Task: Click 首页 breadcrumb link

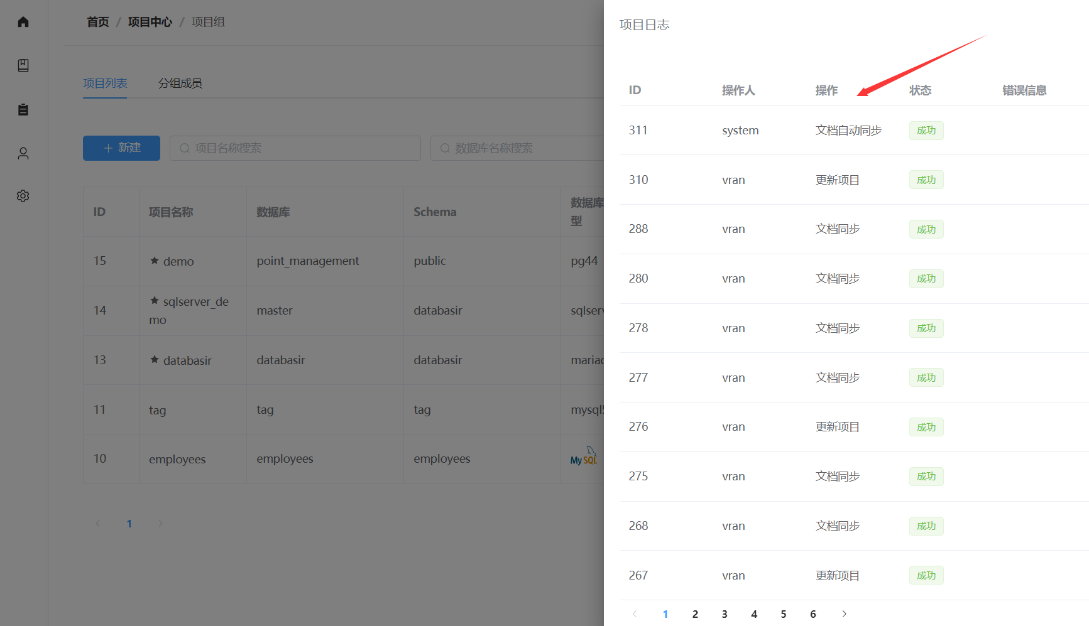Action: coord(97,22)
